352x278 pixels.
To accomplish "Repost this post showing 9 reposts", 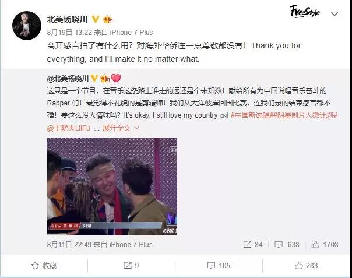I will (x=131, y=266).
